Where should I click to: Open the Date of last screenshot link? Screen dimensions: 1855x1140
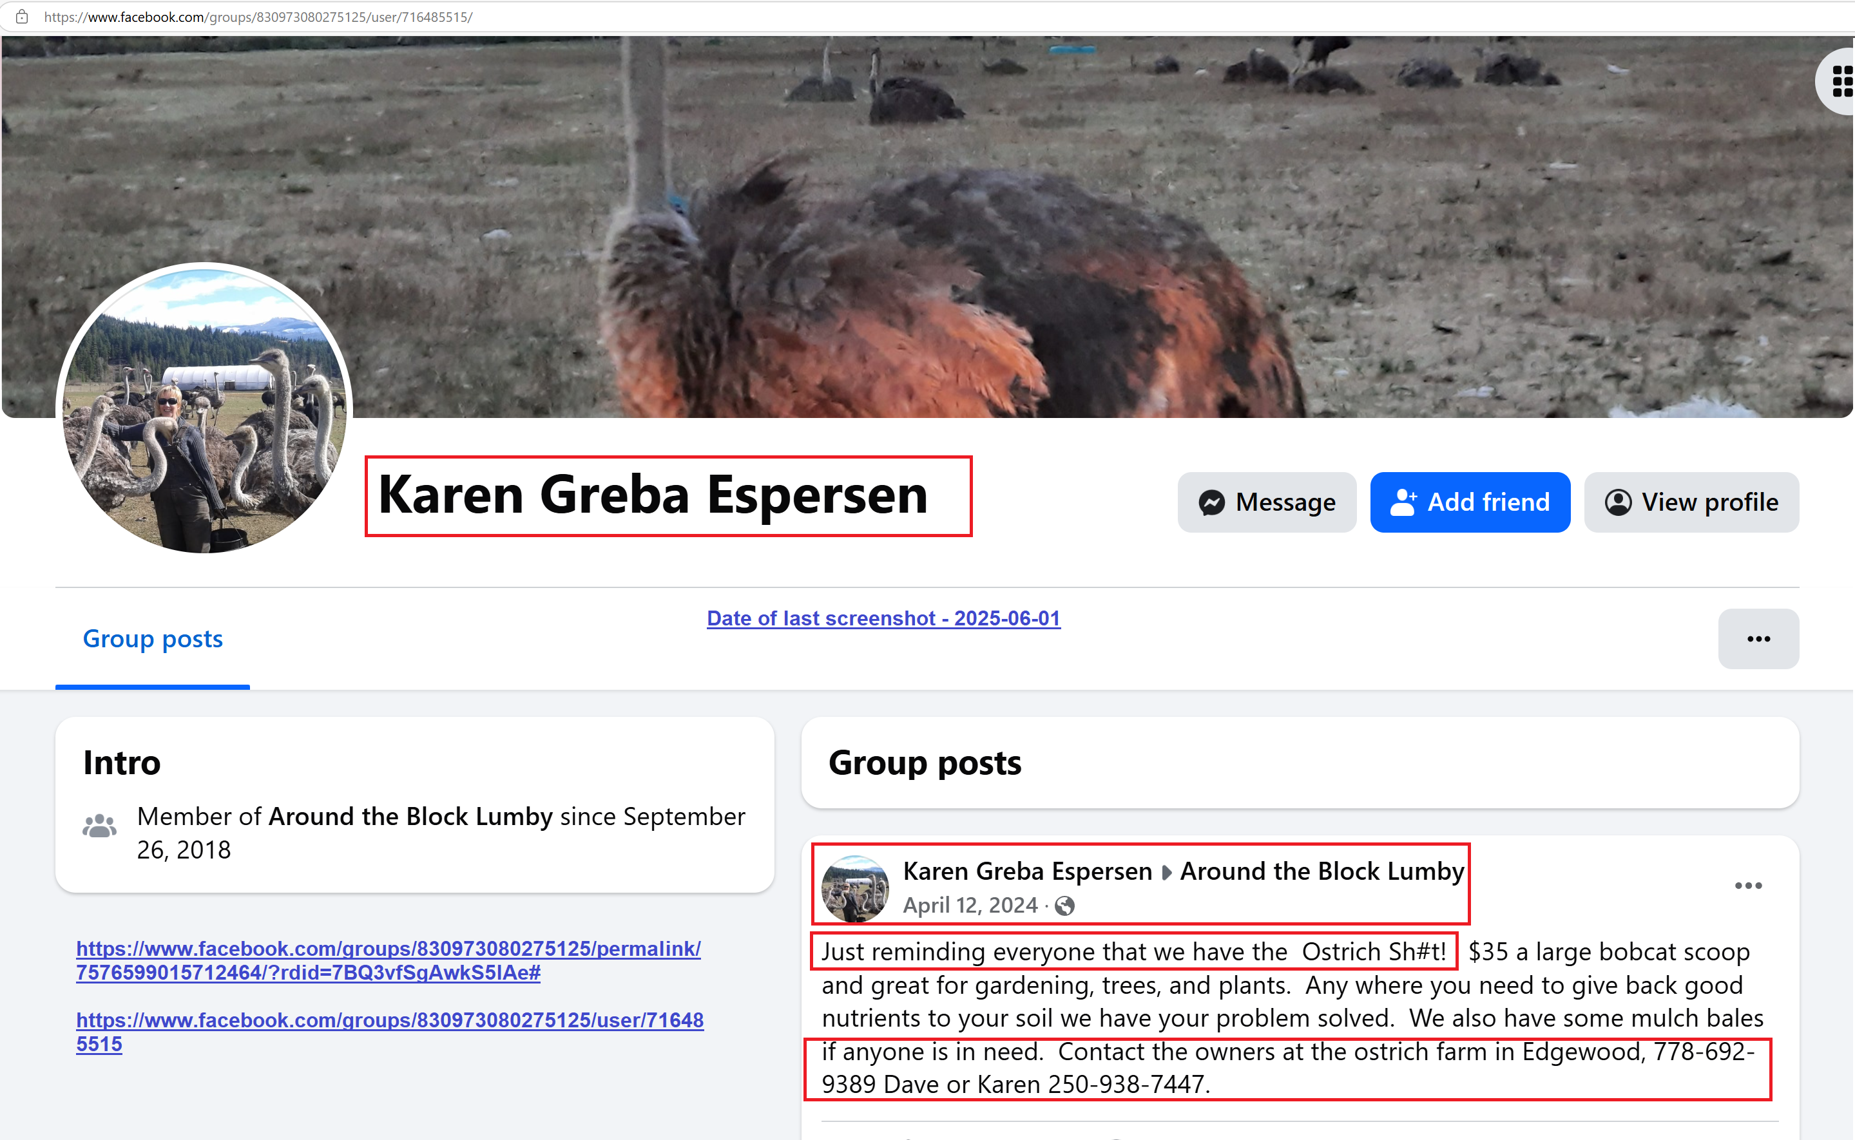pos(884,618)
